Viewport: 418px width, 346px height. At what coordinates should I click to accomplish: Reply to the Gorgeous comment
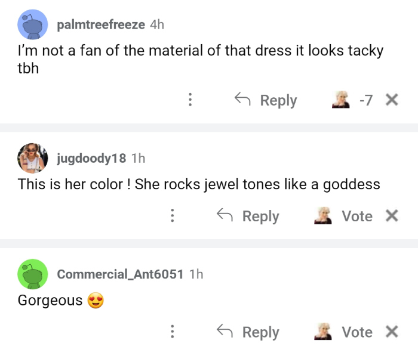pyautogui.click(x=248, y=332)
